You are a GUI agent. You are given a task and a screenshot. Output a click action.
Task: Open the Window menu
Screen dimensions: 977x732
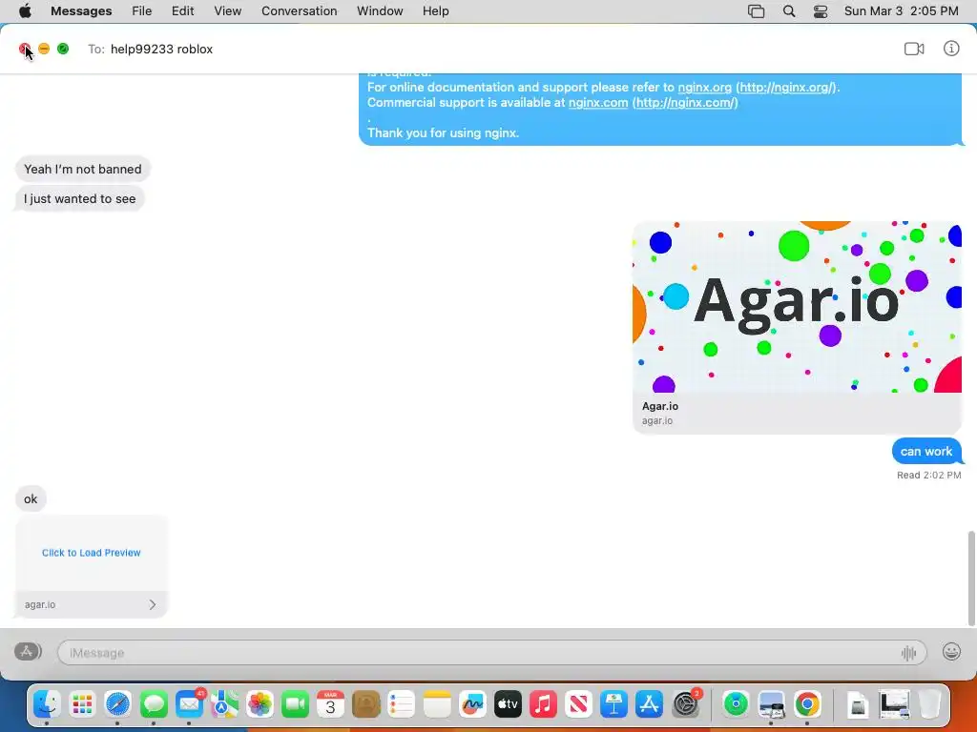tap(380, 11)
